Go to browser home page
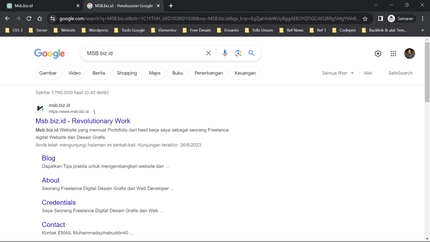 point(39,18)
